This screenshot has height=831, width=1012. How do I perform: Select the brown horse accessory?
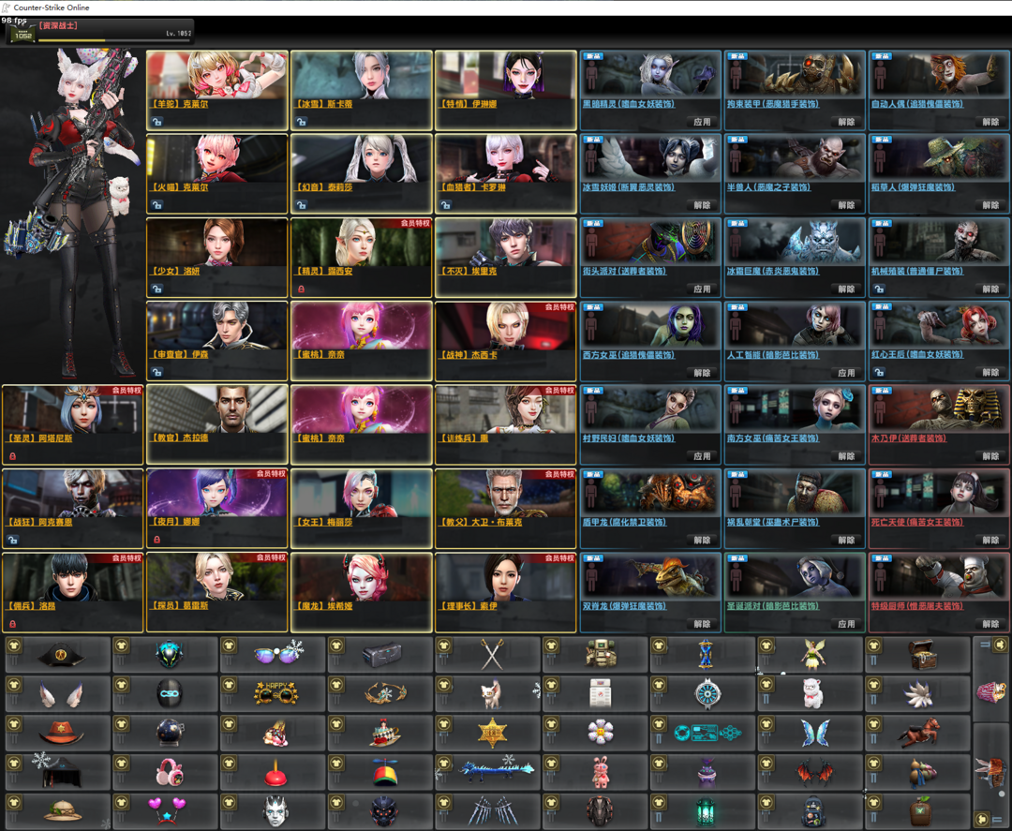(920, 733)
